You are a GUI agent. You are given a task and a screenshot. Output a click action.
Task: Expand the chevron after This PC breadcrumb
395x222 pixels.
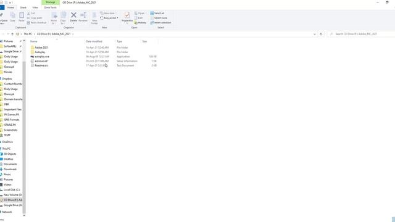pyautogui.click(x=35, y=34)
